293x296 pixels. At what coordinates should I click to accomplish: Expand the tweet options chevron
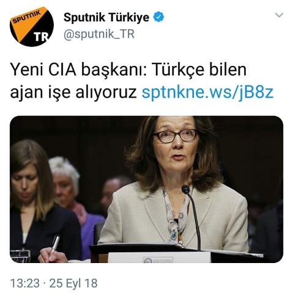pos(279,15)
